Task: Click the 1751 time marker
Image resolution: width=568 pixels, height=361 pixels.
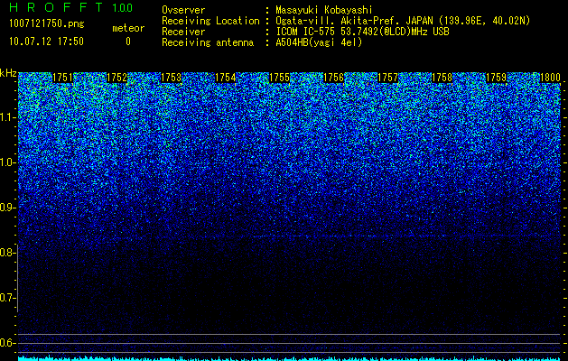Action: (x=62, y=78)
